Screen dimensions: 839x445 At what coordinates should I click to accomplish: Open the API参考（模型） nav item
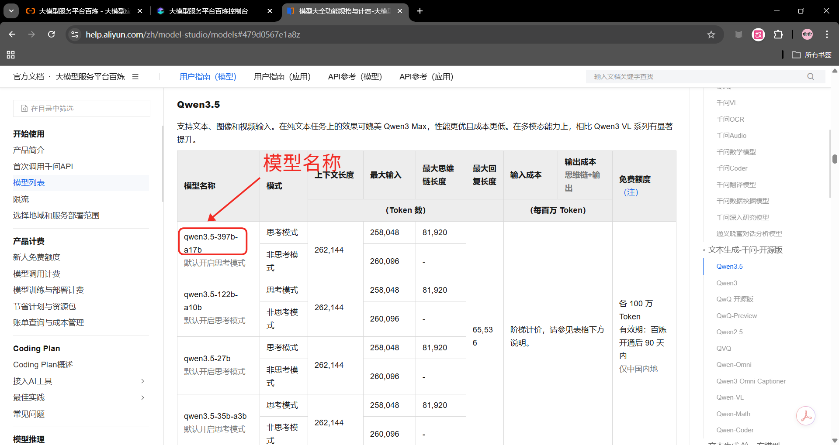tap(355, 77)
